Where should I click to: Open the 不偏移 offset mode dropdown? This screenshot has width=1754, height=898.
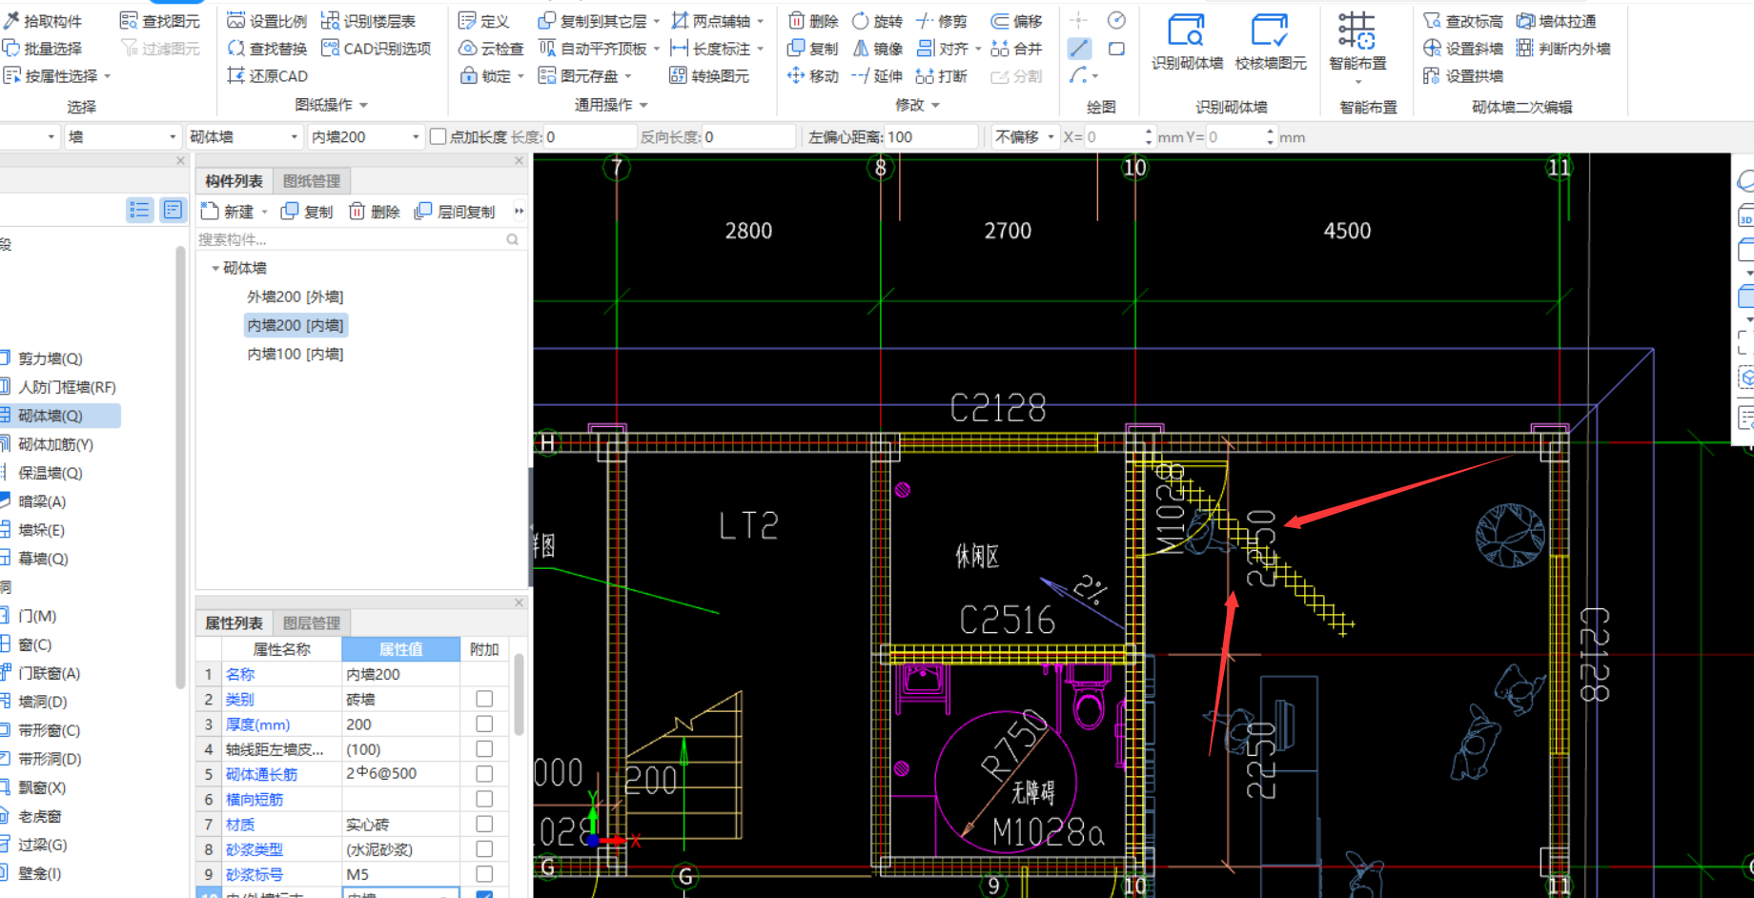[1024, 137]
